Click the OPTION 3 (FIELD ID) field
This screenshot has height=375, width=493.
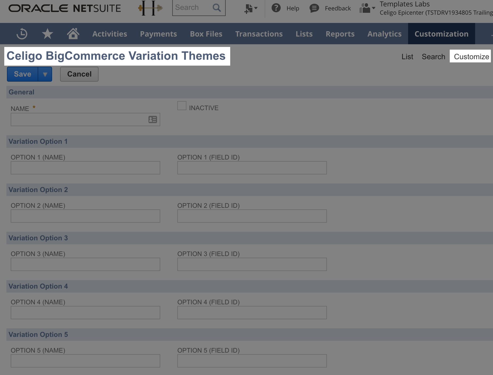(252, 264)
